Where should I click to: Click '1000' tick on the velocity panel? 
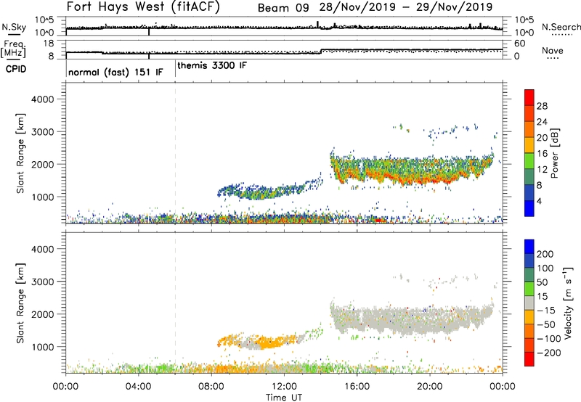click(x=43, y=347)
